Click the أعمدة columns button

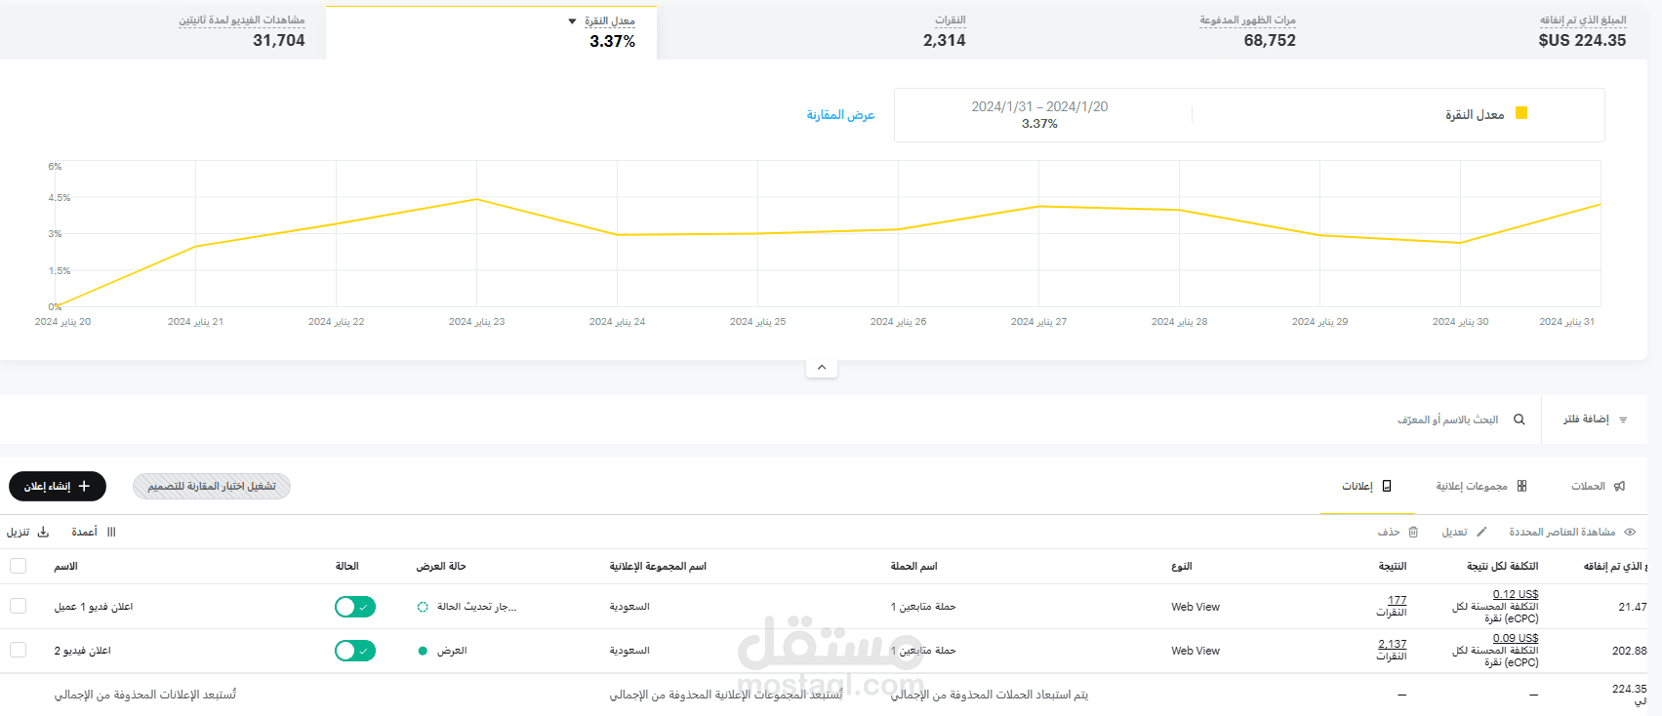[94, 532]
